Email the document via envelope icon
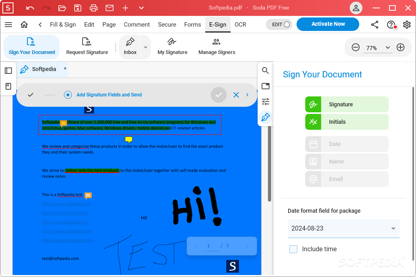416x277 pixels. [110, 8]
